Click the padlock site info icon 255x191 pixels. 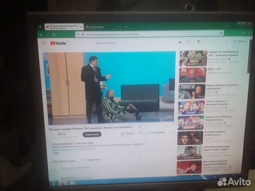click(x=83, y=34)
